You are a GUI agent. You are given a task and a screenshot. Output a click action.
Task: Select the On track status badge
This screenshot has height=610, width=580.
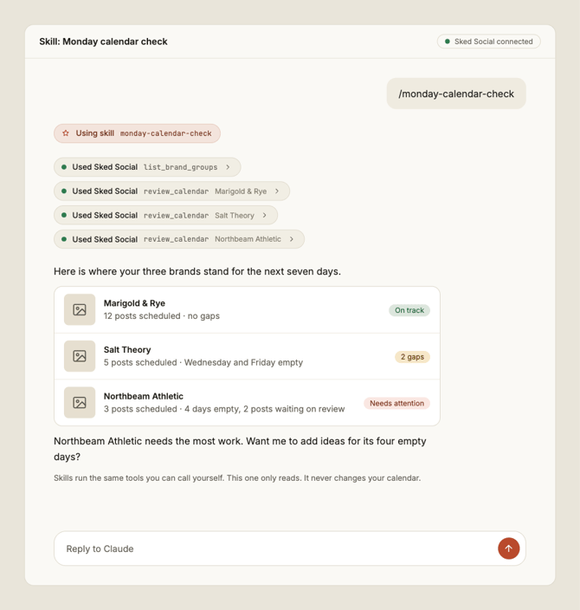409,310
